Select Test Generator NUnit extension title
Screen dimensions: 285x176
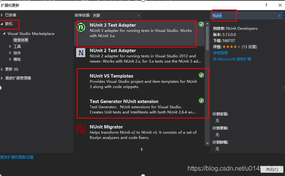(x=124, y=101)
